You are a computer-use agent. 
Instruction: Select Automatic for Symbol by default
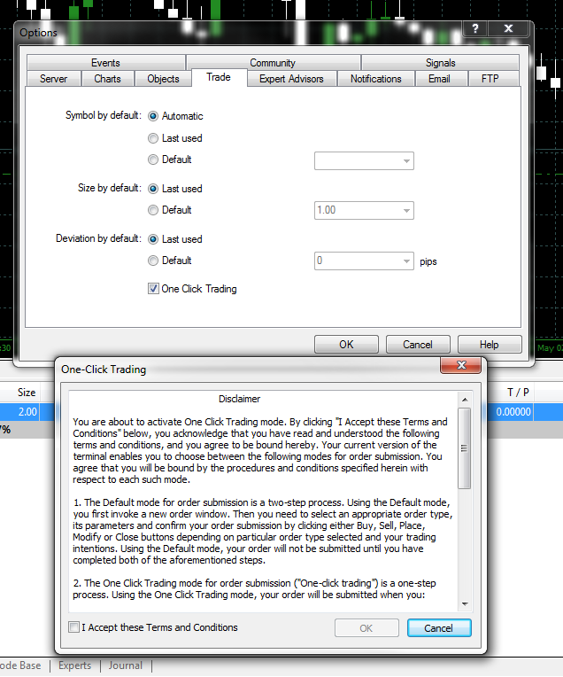(154, 116)
